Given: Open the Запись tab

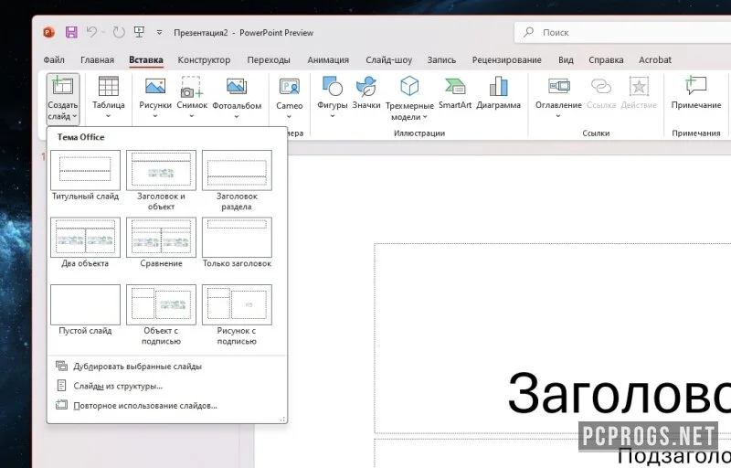Looking at the screenshot, I should click(441, 59).
